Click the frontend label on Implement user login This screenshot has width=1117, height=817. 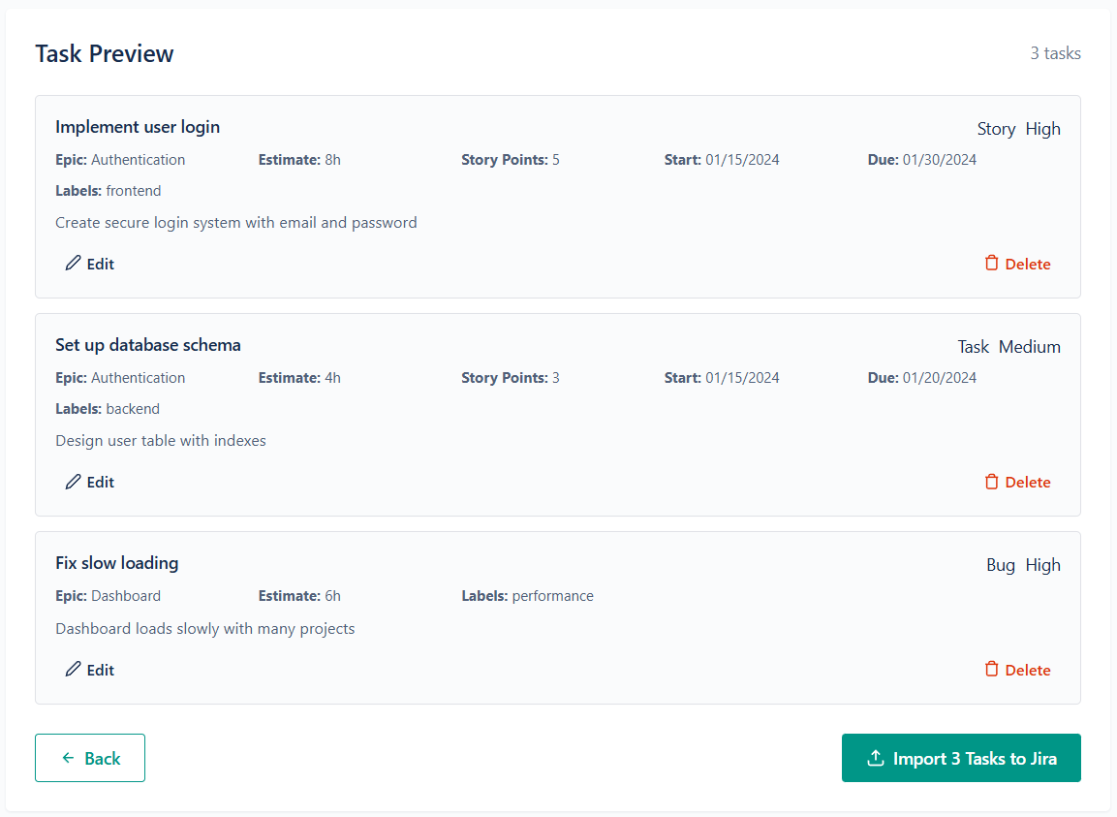coord(133,190)
